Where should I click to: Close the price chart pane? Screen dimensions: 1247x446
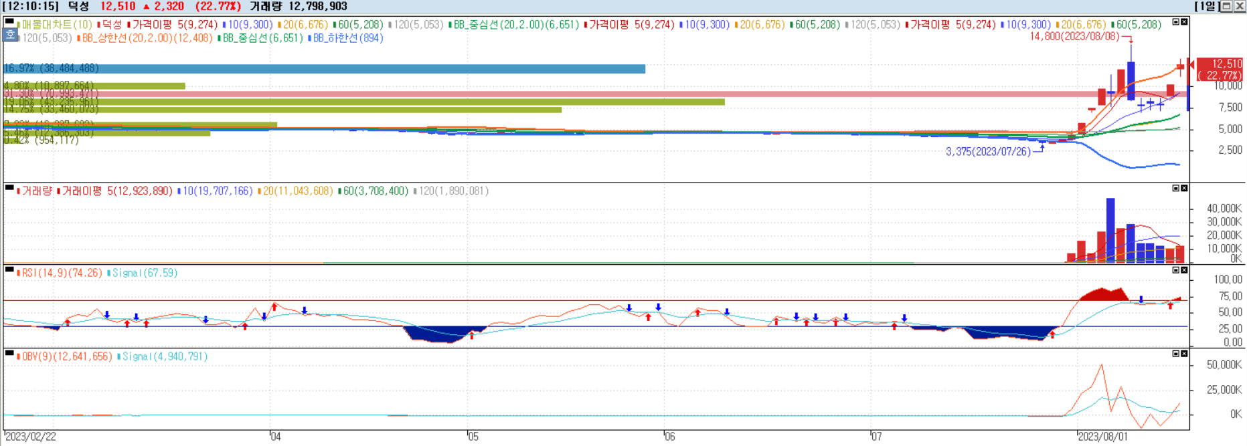(1184, 22)
